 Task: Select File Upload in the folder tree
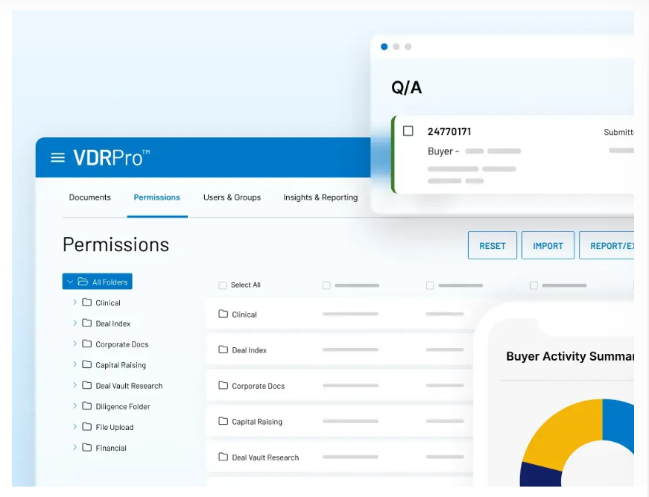click(x=114, y=427)
